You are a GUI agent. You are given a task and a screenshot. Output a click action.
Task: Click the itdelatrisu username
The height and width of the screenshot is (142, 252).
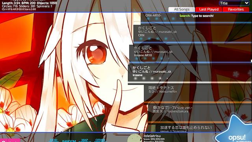click(x=152, y=136)
